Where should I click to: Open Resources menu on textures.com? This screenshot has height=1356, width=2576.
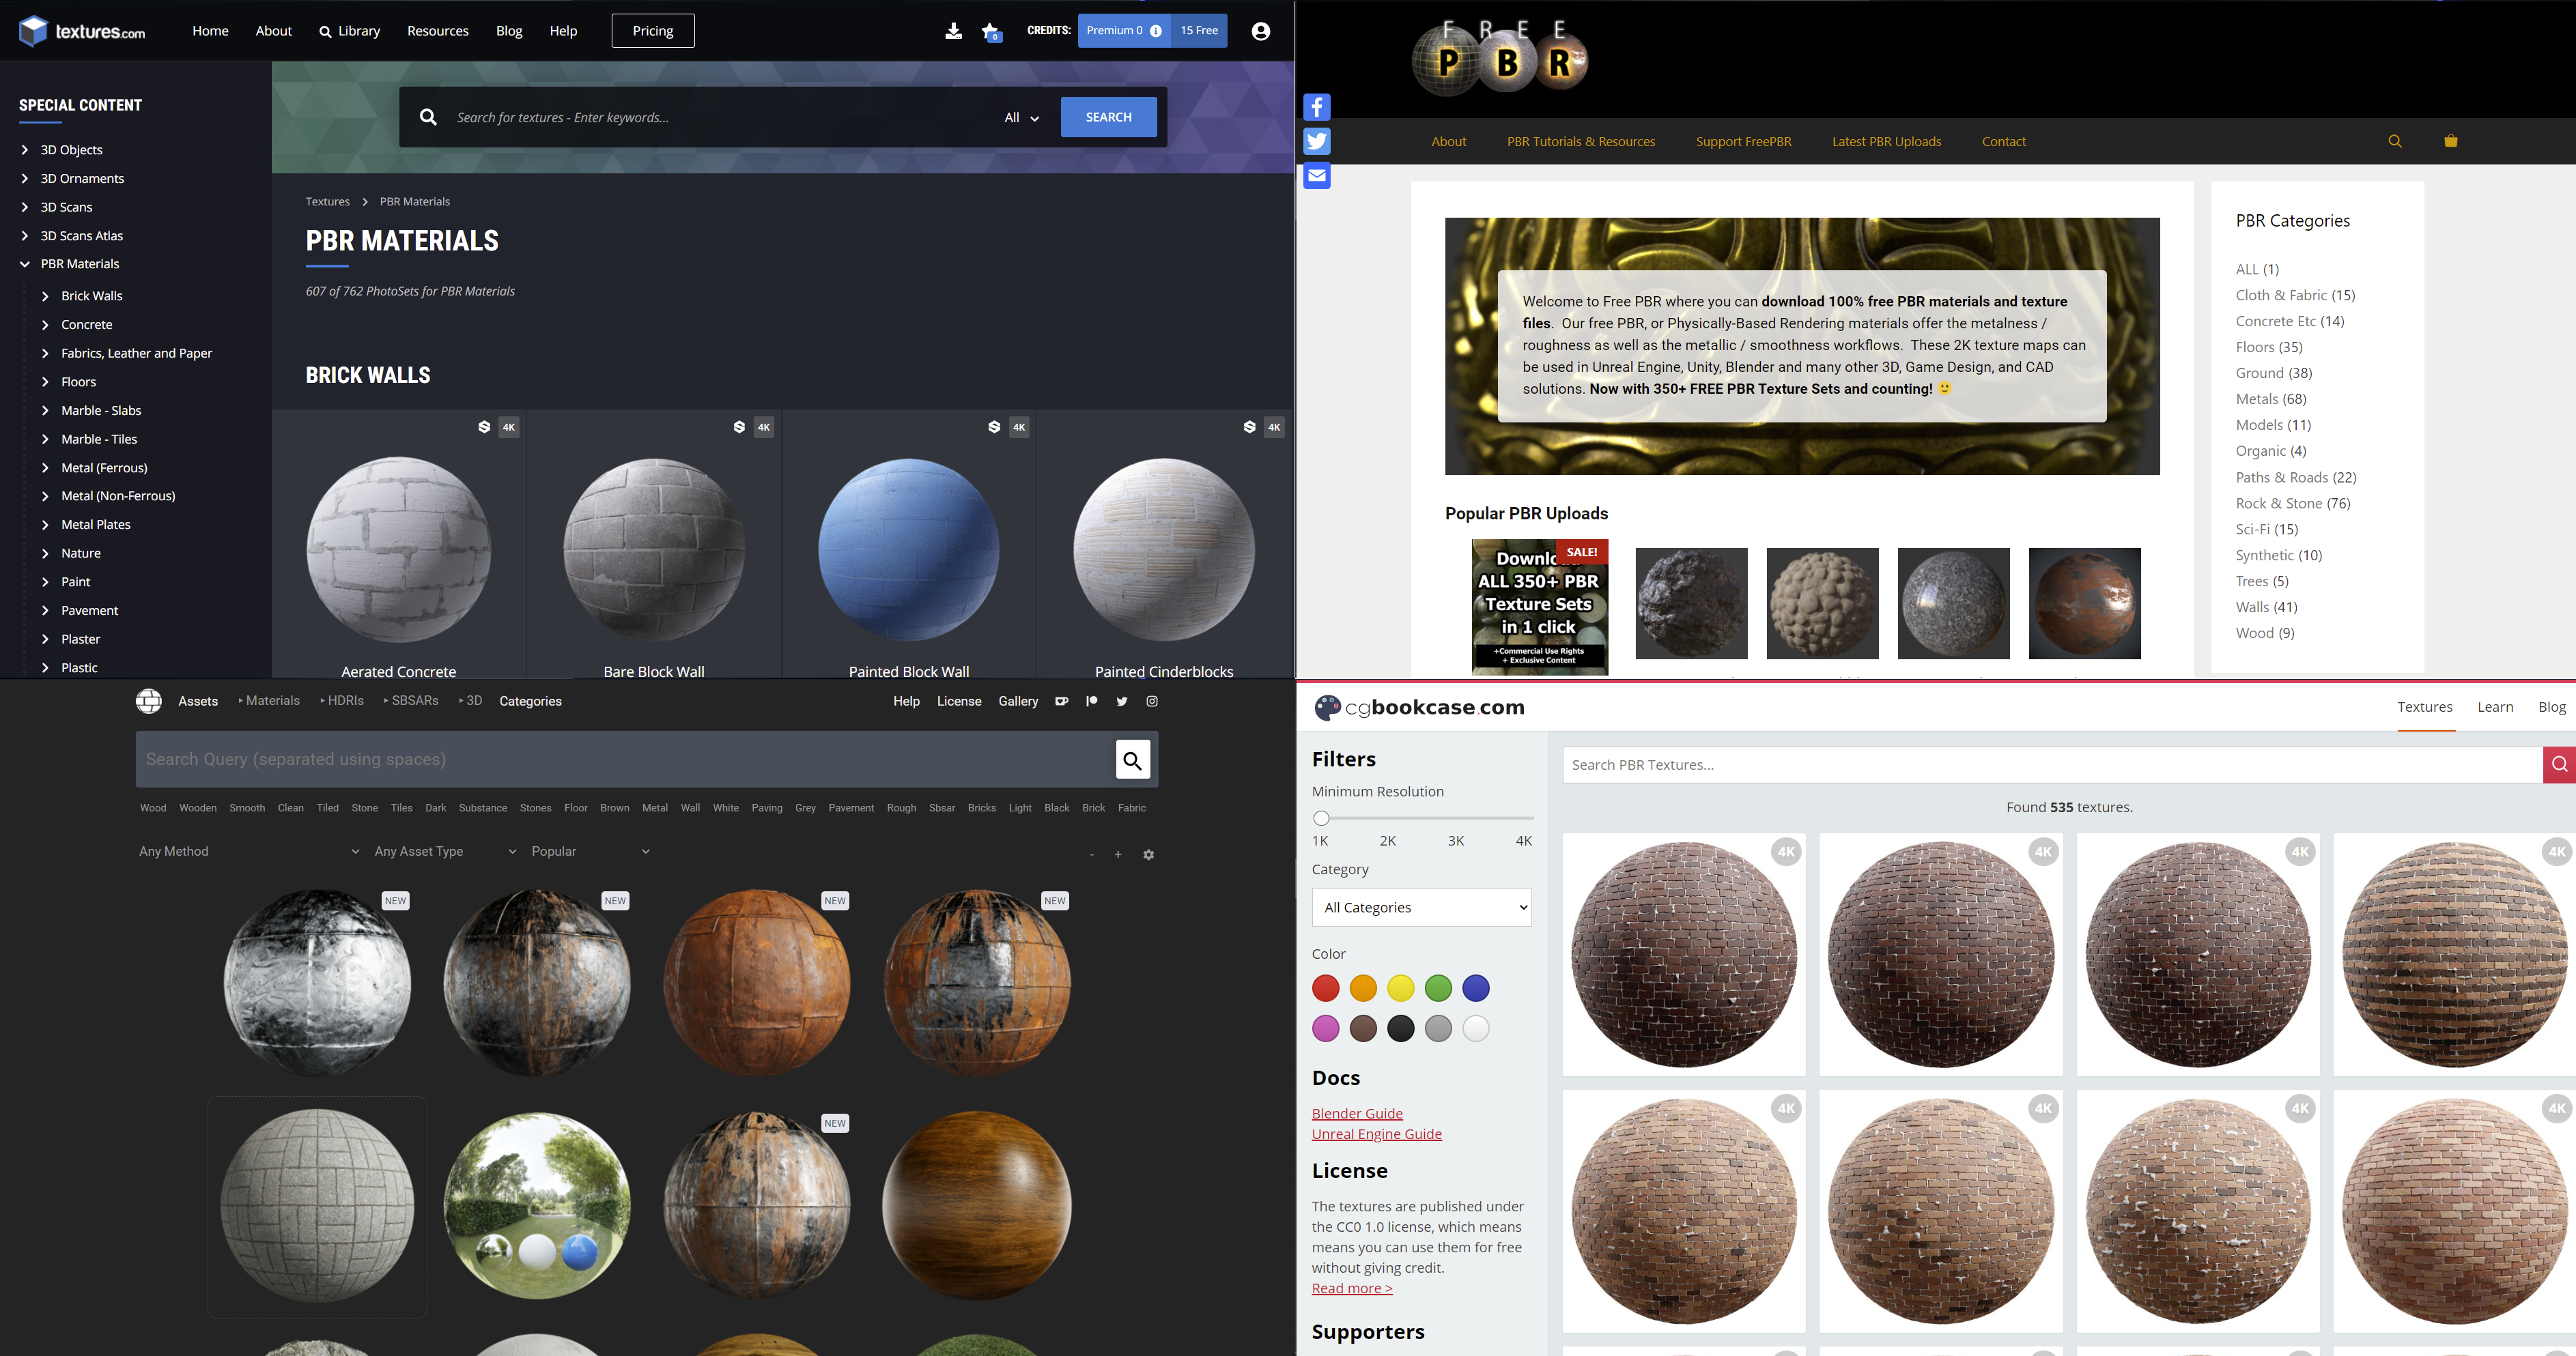438,31
